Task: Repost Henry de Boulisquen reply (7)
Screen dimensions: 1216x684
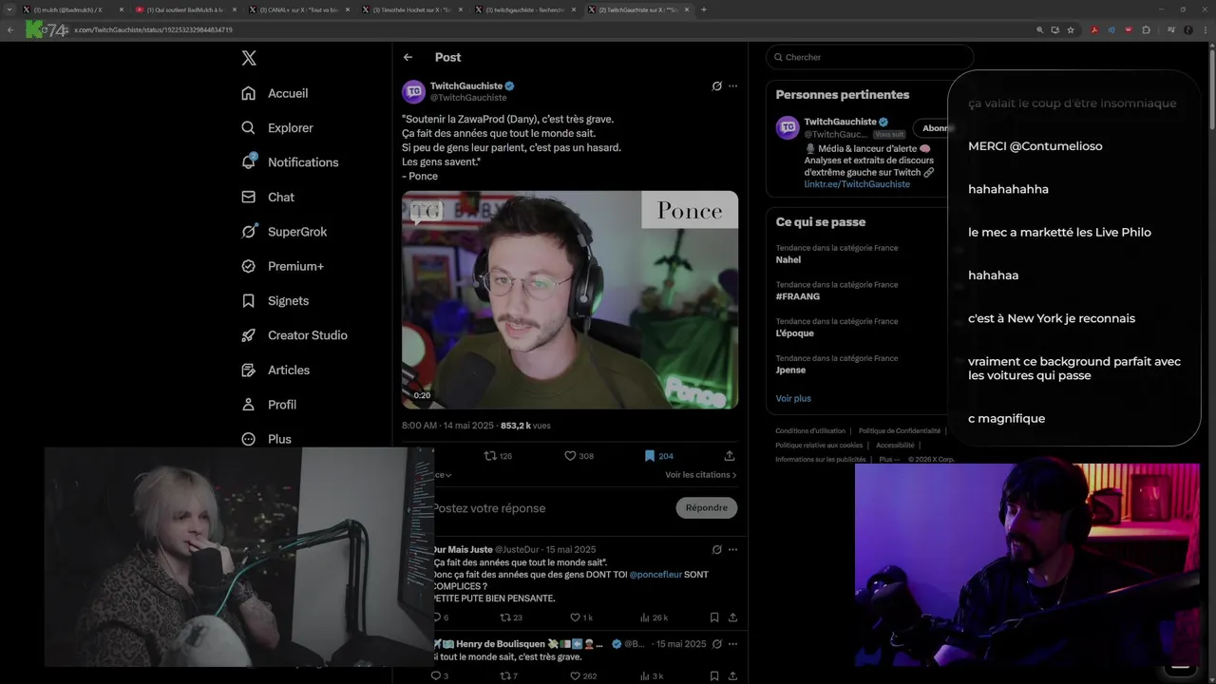Action: pos(509,676)
